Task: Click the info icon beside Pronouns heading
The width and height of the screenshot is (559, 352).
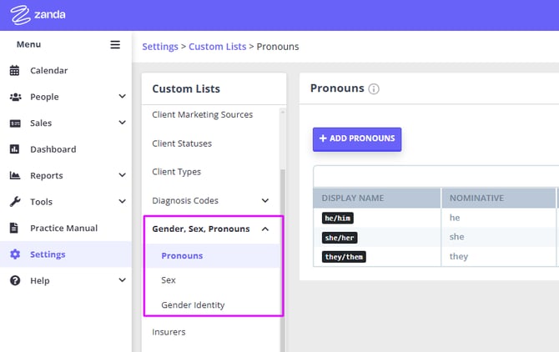Action: coord(374,89)
